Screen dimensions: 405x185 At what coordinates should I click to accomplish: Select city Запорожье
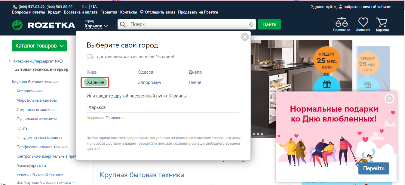pos(149,82)
